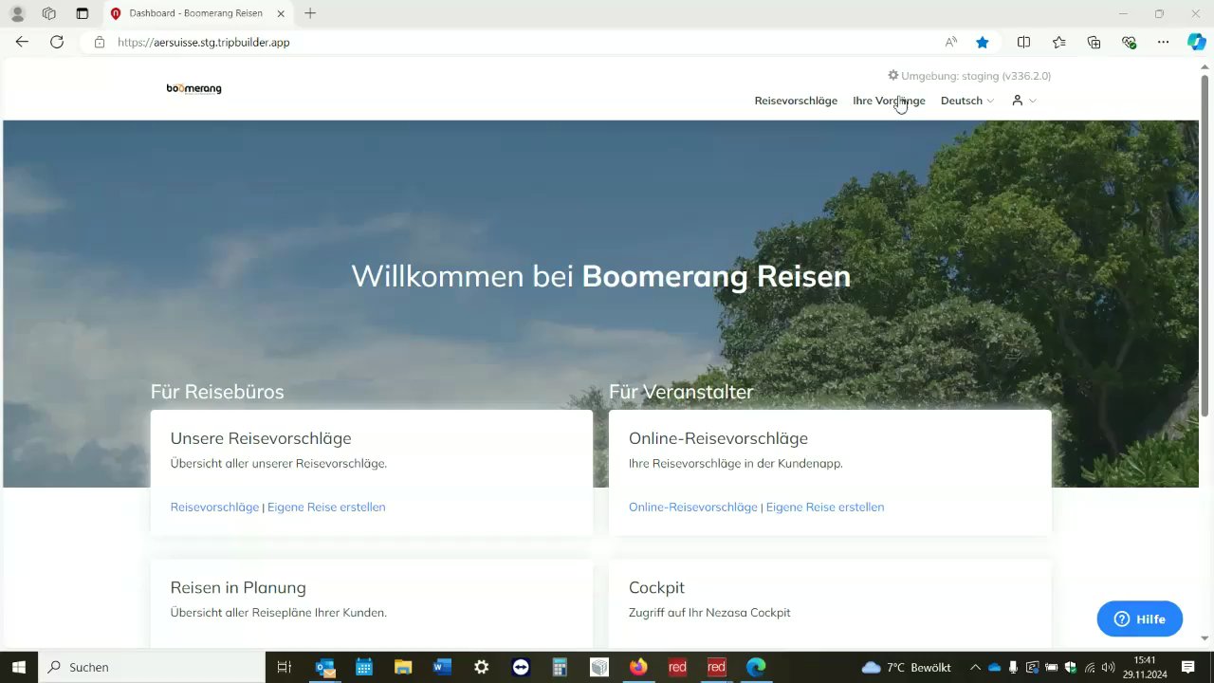The image size is (1214, 683).
Task: Open the Calendar app in the taskbar
Action: 364,667
